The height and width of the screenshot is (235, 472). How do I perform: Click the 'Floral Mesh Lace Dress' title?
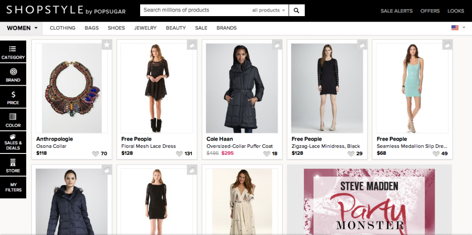(148, 146)
